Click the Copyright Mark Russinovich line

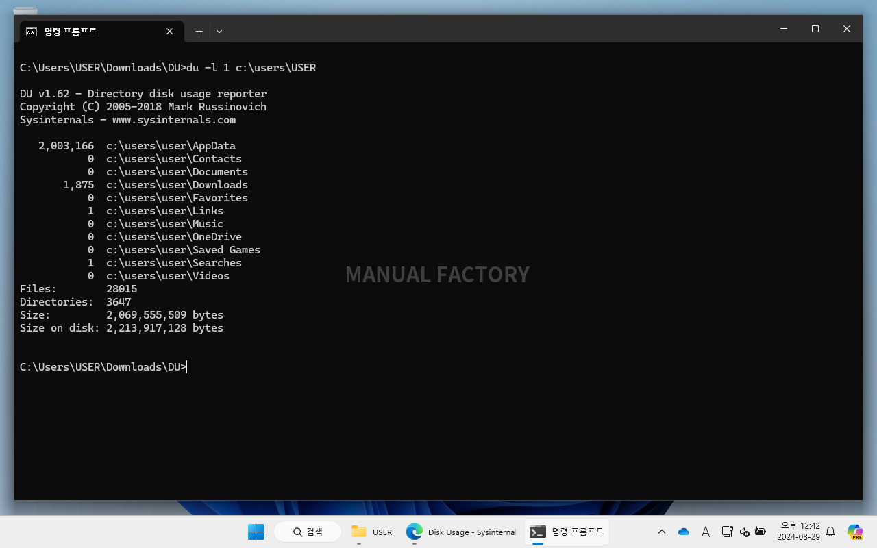[x=143, y=107]
